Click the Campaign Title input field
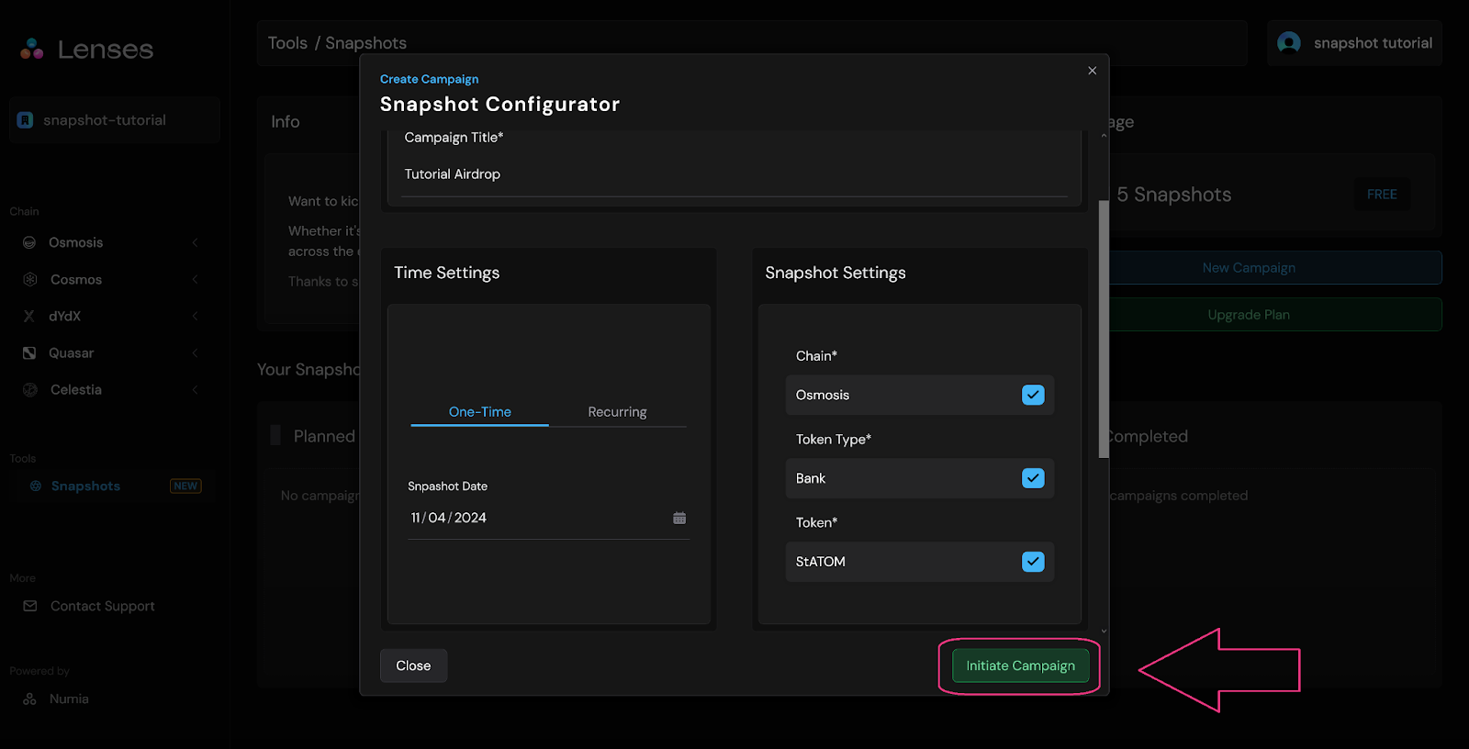The height and width of the screenshot is (749, 1469). (734, 174)
